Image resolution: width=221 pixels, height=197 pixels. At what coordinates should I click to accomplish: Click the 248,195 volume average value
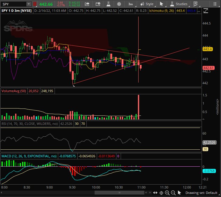(x=47, y=91)
